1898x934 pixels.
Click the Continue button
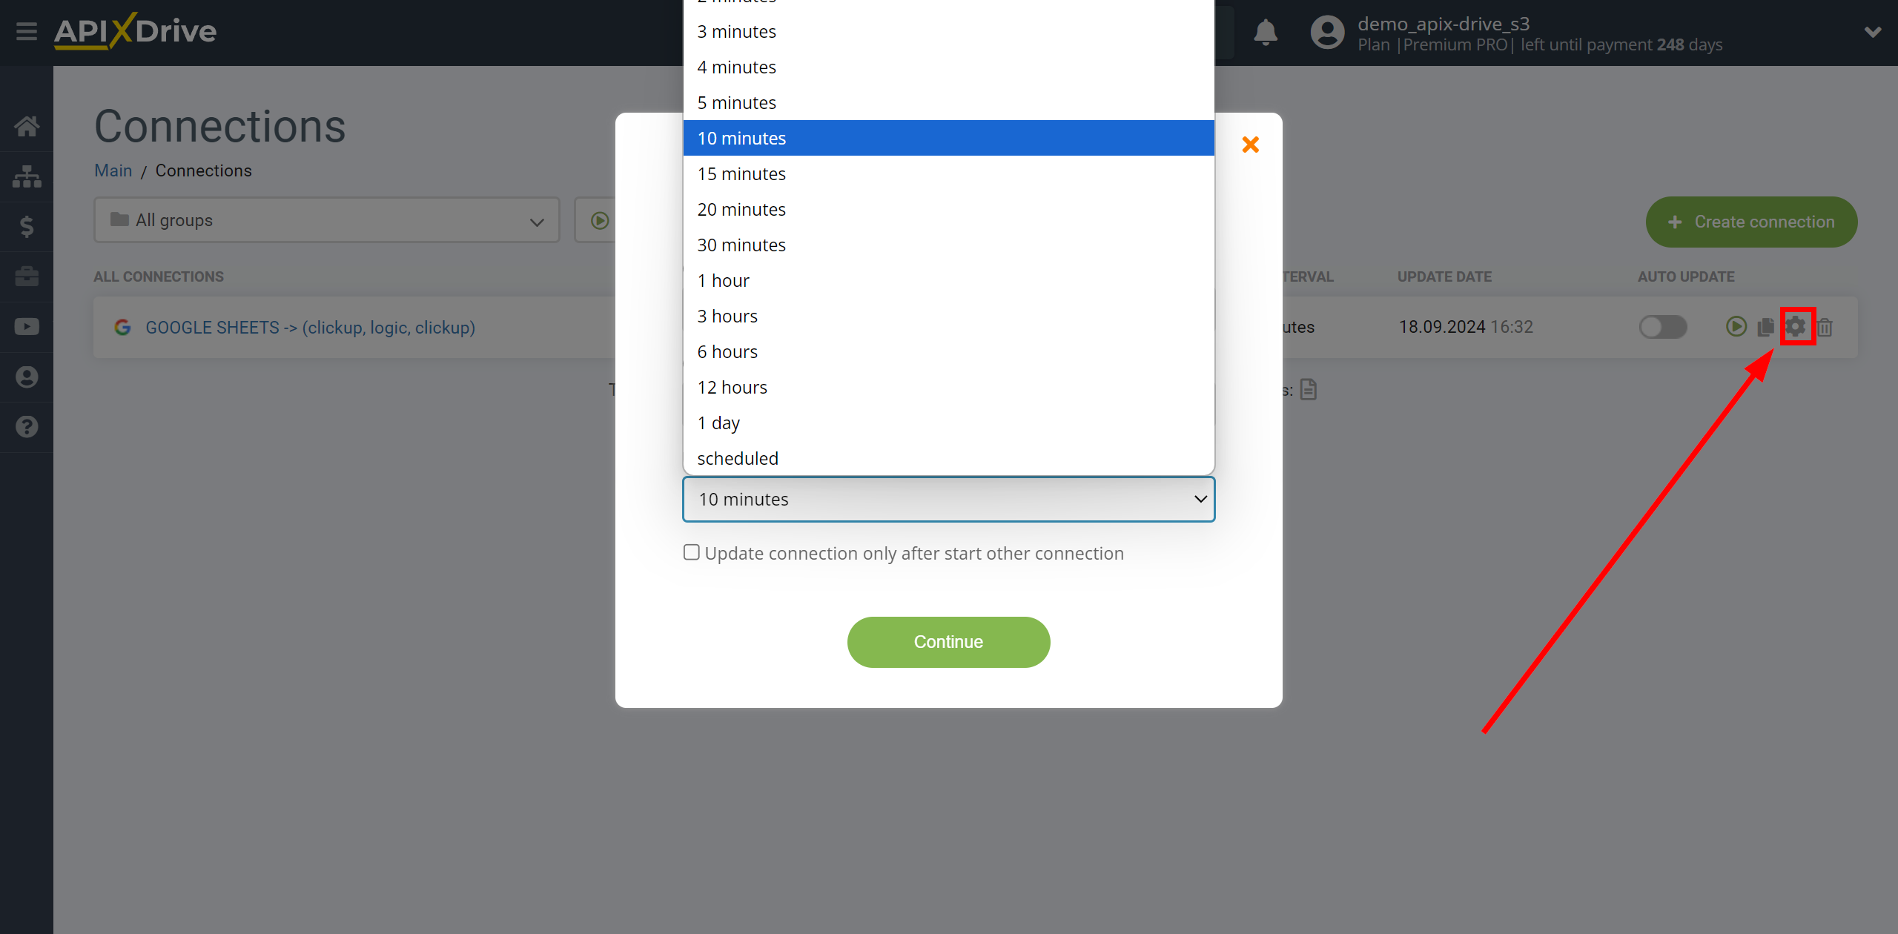948,643
